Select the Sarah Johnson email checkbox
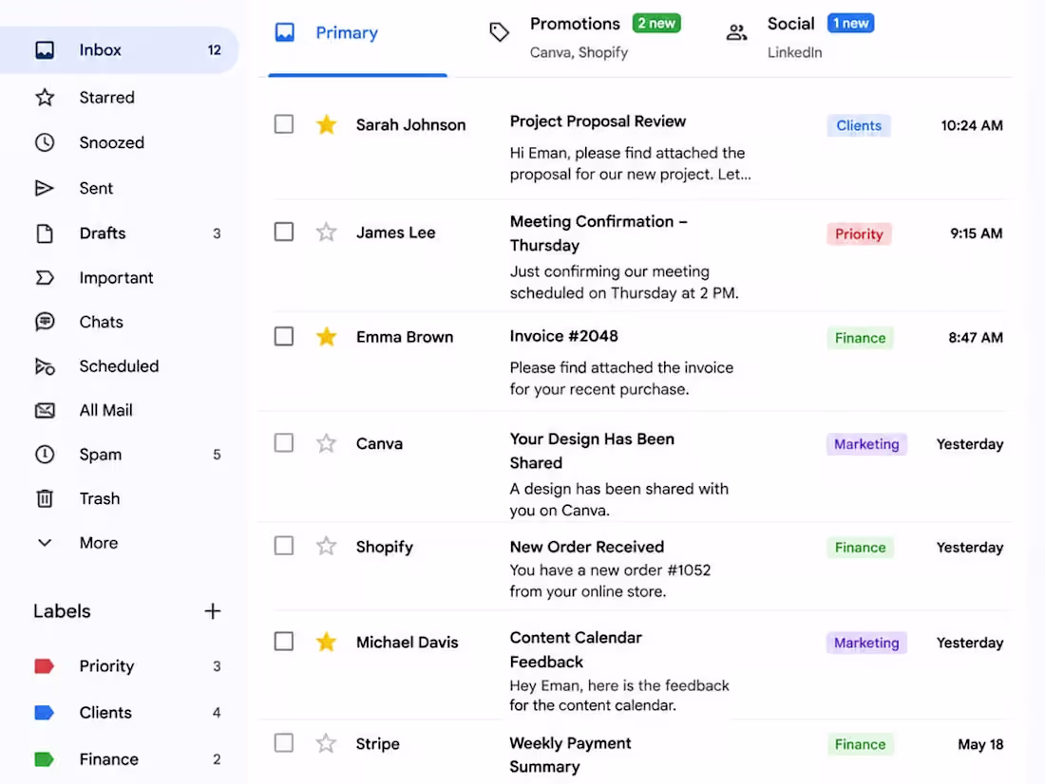This screenshot has width=1045, height=784. [x=284, y=124]
